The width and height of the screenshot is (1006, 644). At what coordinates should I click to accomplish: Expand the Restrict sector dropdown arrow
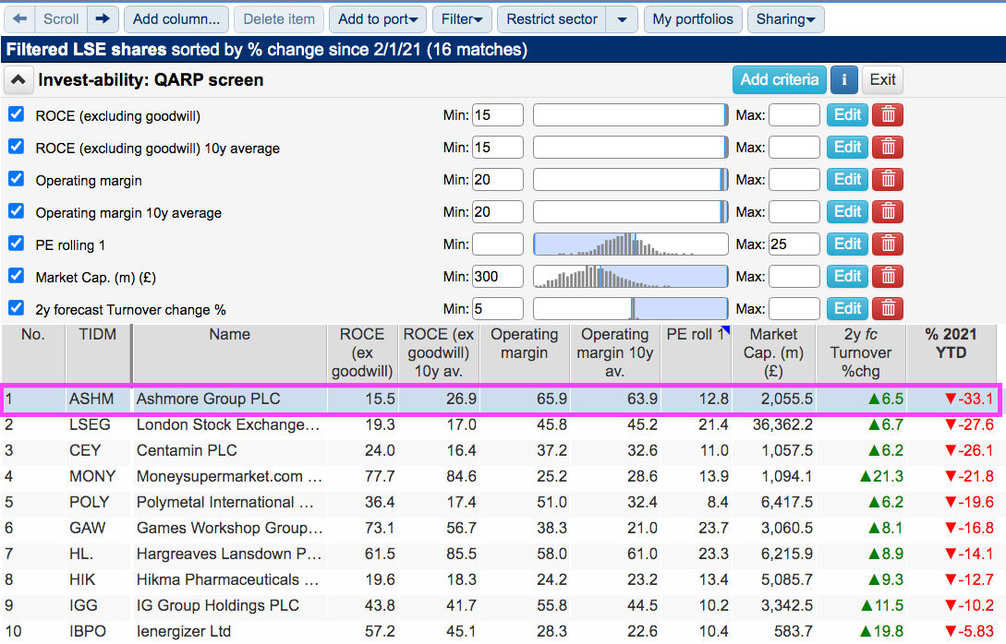pos(622,19)
